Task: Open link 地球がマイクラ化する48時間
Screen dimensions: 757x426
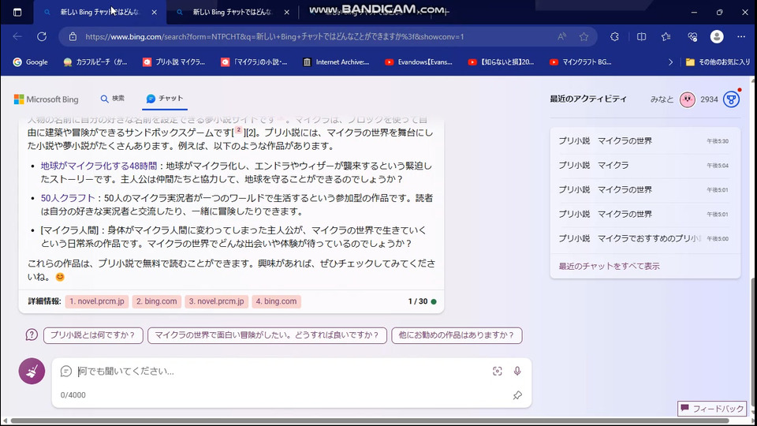Action: point(99,166)
